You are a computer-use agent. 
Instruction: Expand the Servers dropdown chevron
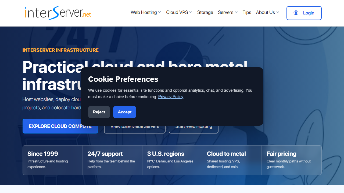pyautogui.click(x=236, y=12)
